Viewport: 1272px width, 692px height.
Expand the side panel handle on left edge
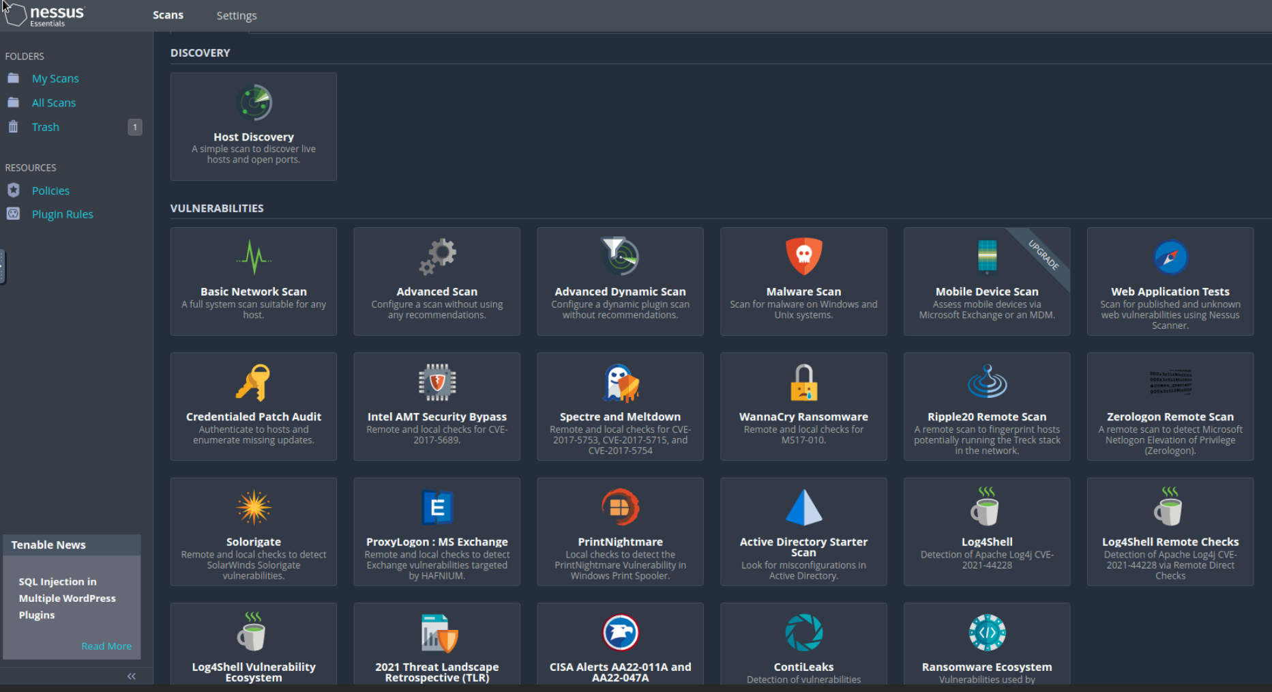3,266
